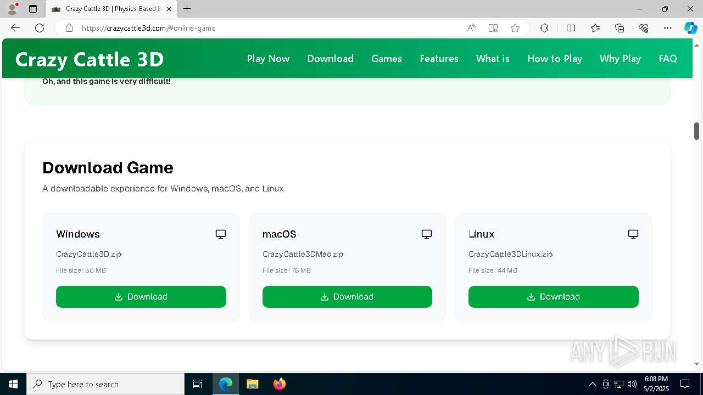Click scrollbar down arrow
This screenshot has width=703, height=395.
pyautogui.click(x=696, y=364)
